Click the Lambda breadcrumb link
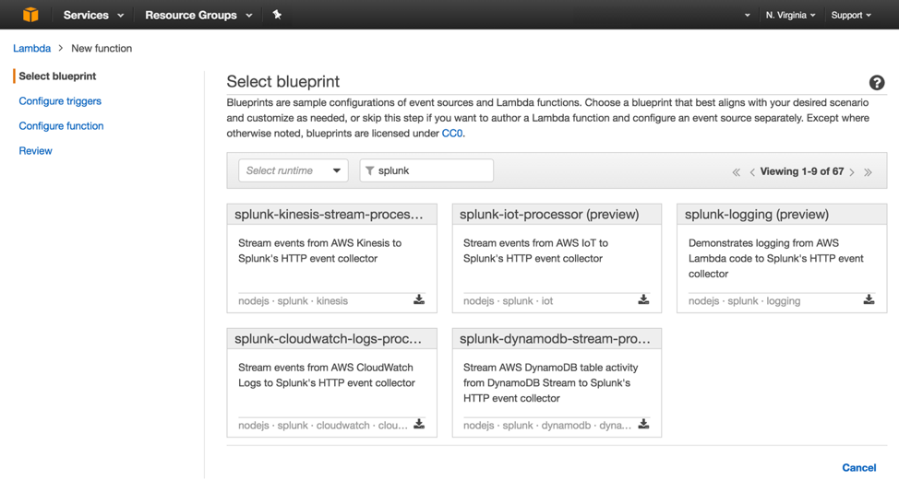899x480 pixels. point(32,48)
